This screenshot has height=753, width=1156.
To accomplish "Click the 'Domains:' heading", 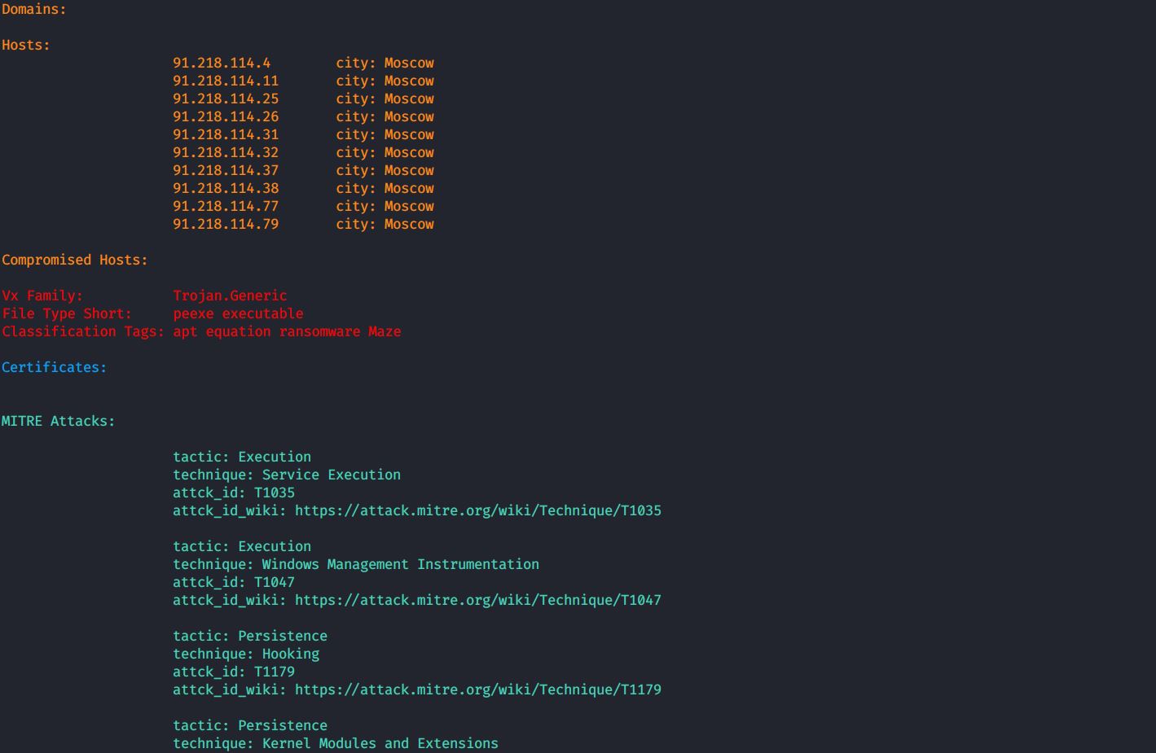I will 34,10.
